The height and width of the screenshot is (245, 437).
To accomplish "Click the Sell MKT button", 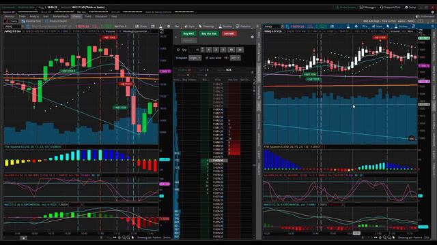I will [229, 33].
